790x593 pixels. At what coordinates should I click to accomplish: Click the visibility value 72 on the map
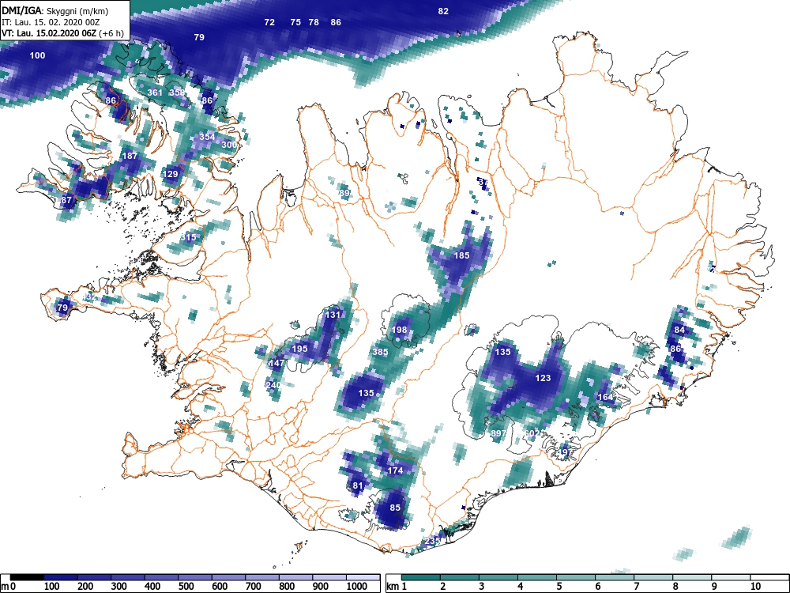point(269,22)
